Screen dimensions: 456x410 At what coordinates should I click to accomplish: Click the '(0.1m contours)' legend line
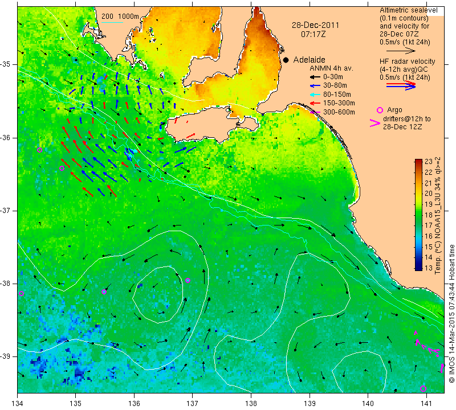[x=404, y=18]
